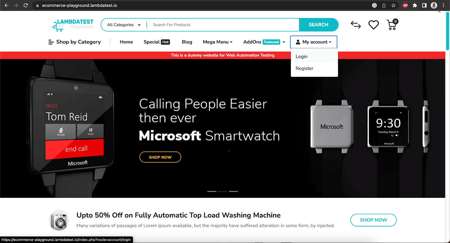The image size is (450, 243).
Task: Open the shopping cart icon
Action: tap(392, 25)
